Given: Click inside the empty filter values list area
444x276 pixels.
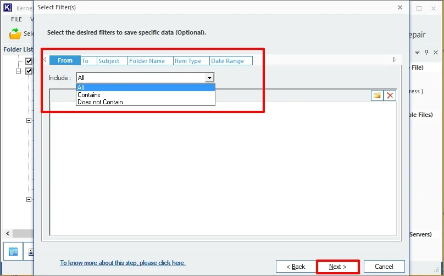Looking at the screenshot, I should coord(223,168).
